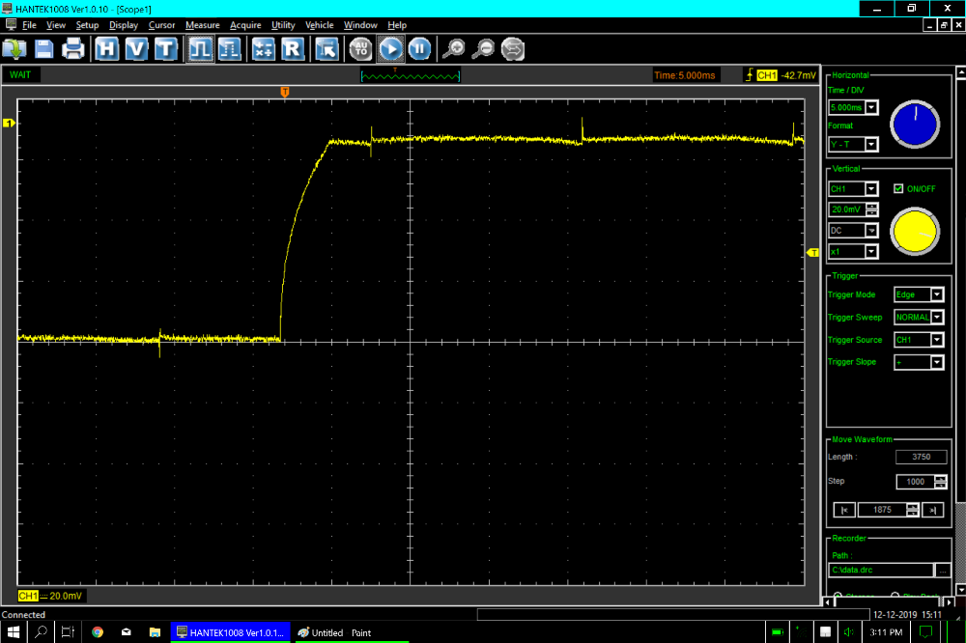This screenshot has width=966, height=643.
Task: Click the yellow vertical scale knob
Action: click(x=914, y=233)
